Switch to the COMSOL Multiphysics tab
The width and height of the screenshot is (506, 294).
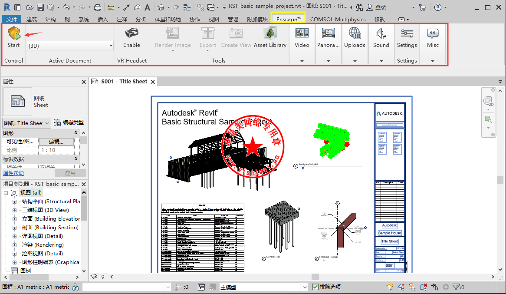338,20
